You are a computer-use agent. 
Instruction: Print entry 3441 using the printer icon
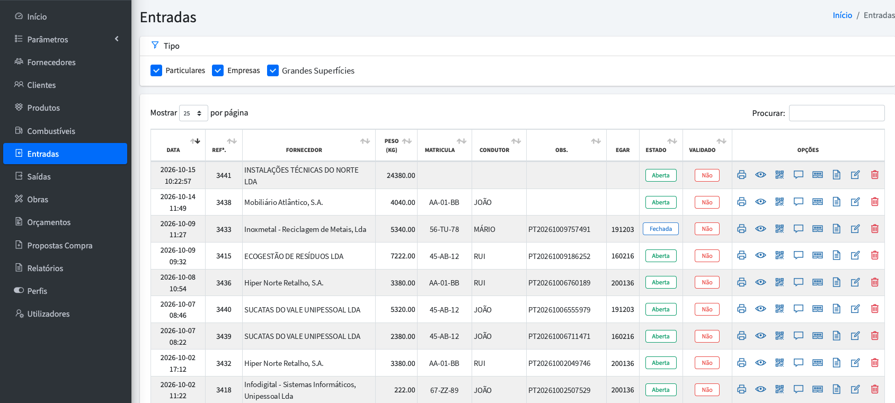coord(741,175)
